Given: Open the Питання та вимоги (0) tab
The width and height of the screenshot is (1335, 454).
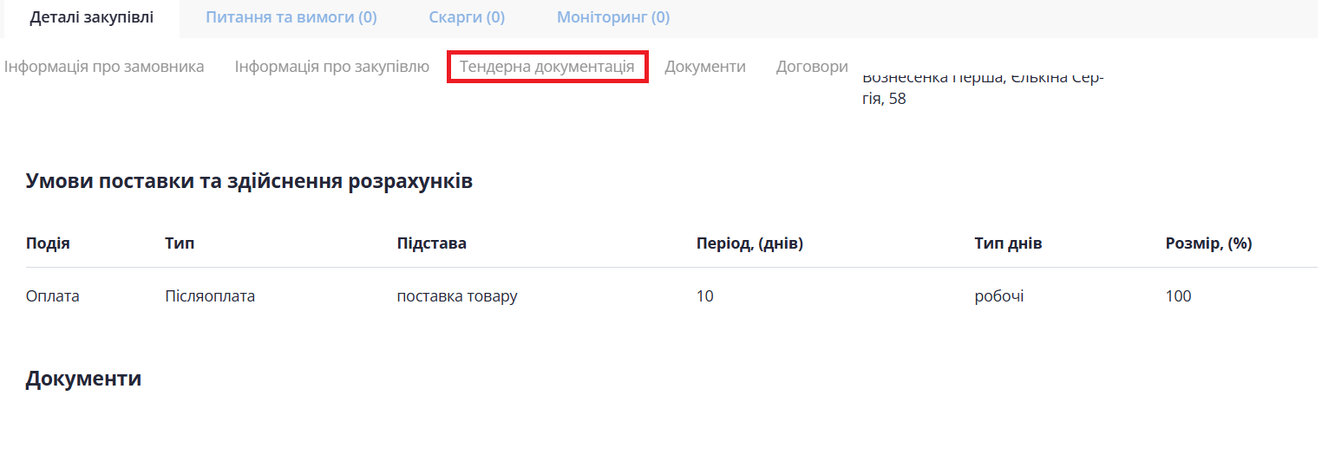Looking at the screenshot, I should (291, 17).
